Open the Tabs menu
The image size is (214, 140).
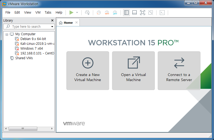[48, 13]
